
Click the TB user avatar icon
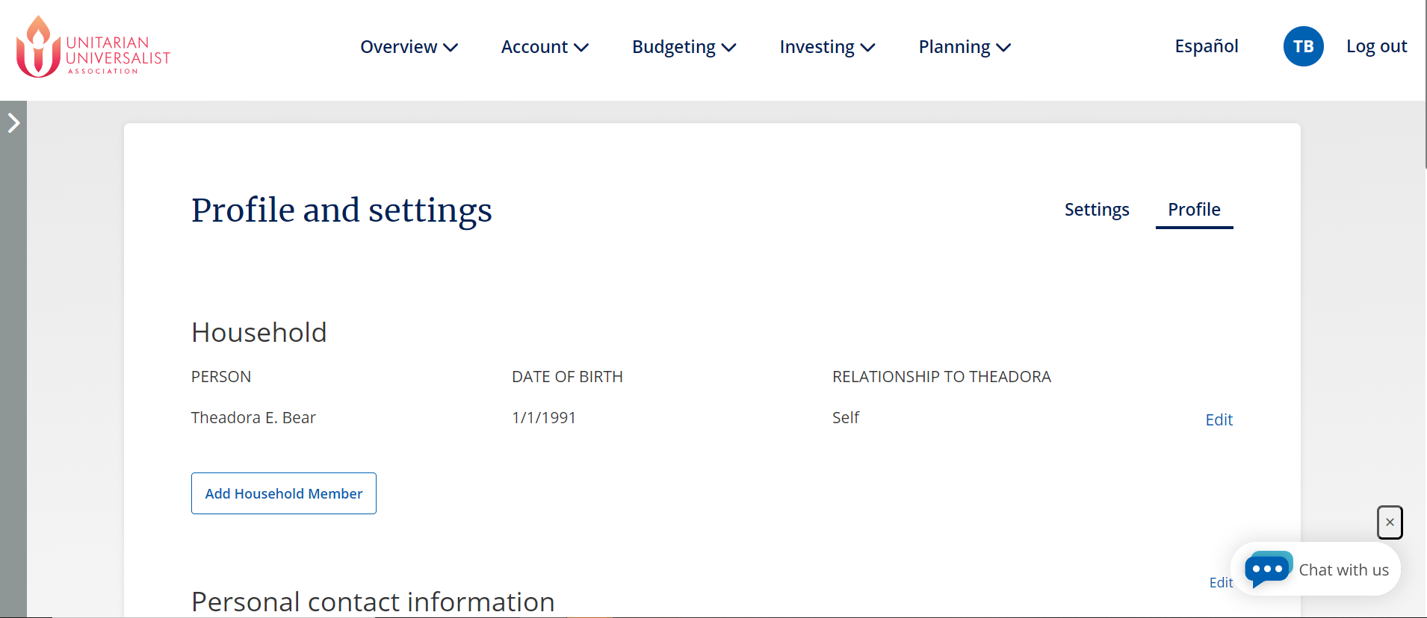point(1303,46)
